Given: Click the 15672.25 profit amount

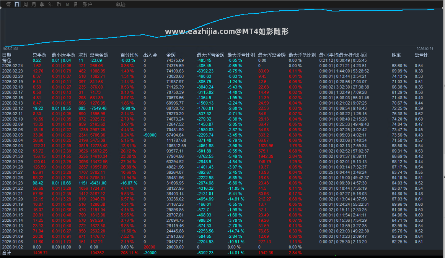Looking at the screenshot, I should [x=99, y=151].
